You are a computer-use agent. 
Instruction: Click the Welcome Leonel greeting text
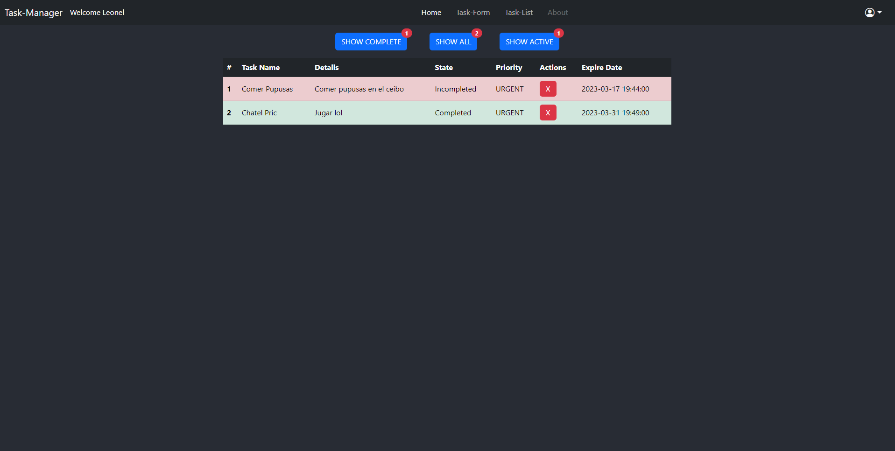point(97,12)
